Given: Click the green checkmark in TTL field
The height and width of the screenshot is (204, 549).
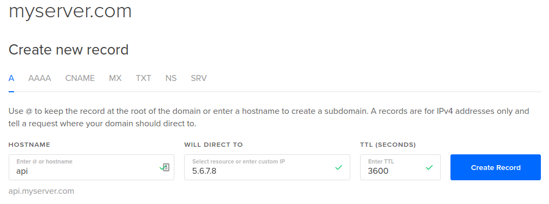Looking at the screenshot, I should click(x=429, y=167).
